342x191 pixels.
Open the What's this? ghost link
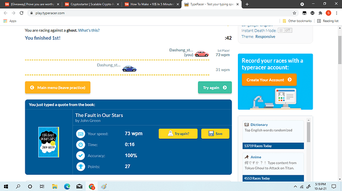(89, 30)
